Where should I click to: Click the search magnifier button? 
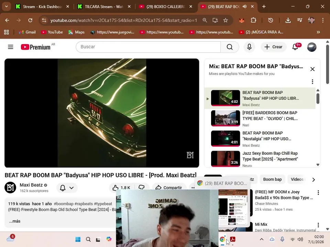pyautogui.click(x=230, y=47)
